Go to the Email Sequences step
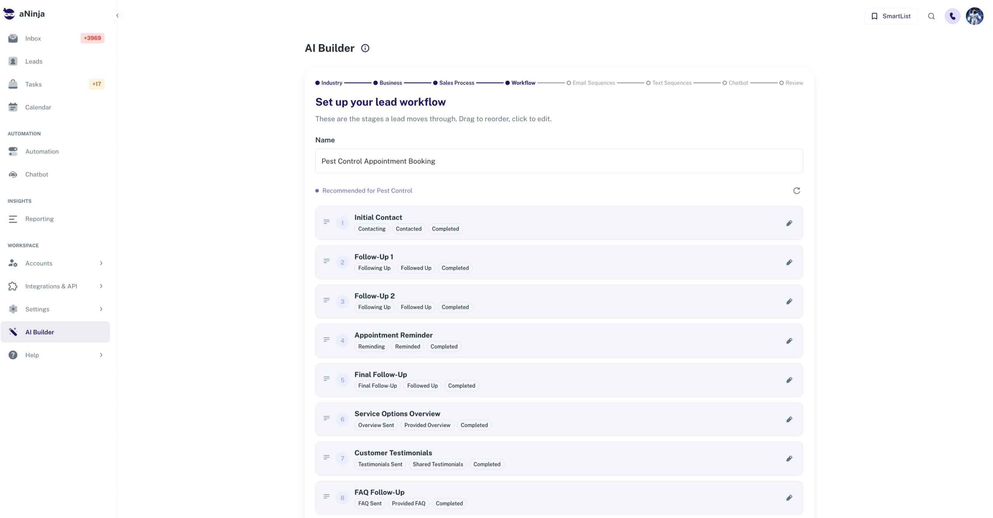This screenshot has width=993, height=518. [x=590, y=83]
